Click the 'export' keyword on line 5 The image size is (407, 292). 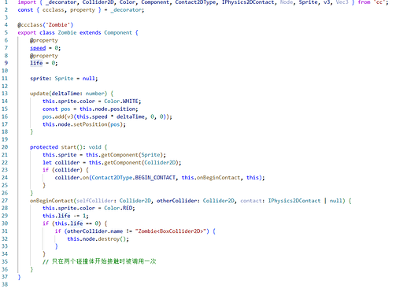[x=27, y=33]
